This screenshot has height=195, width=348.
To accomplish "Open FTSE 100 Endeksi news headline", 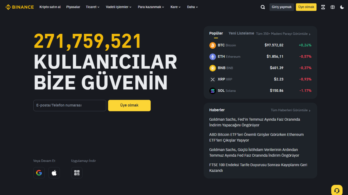I will (x=258, y=168).
